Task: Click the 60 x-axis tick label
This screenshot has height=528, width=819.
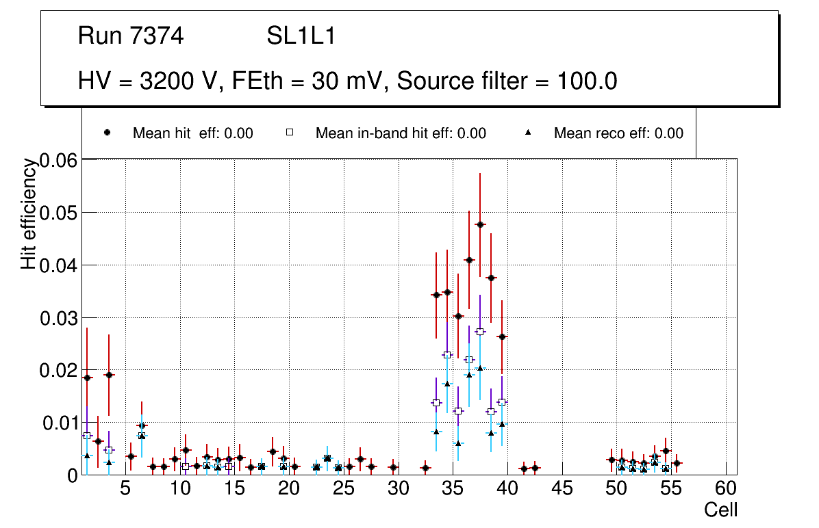Action: pyautogui.click(x=726, y=488)
